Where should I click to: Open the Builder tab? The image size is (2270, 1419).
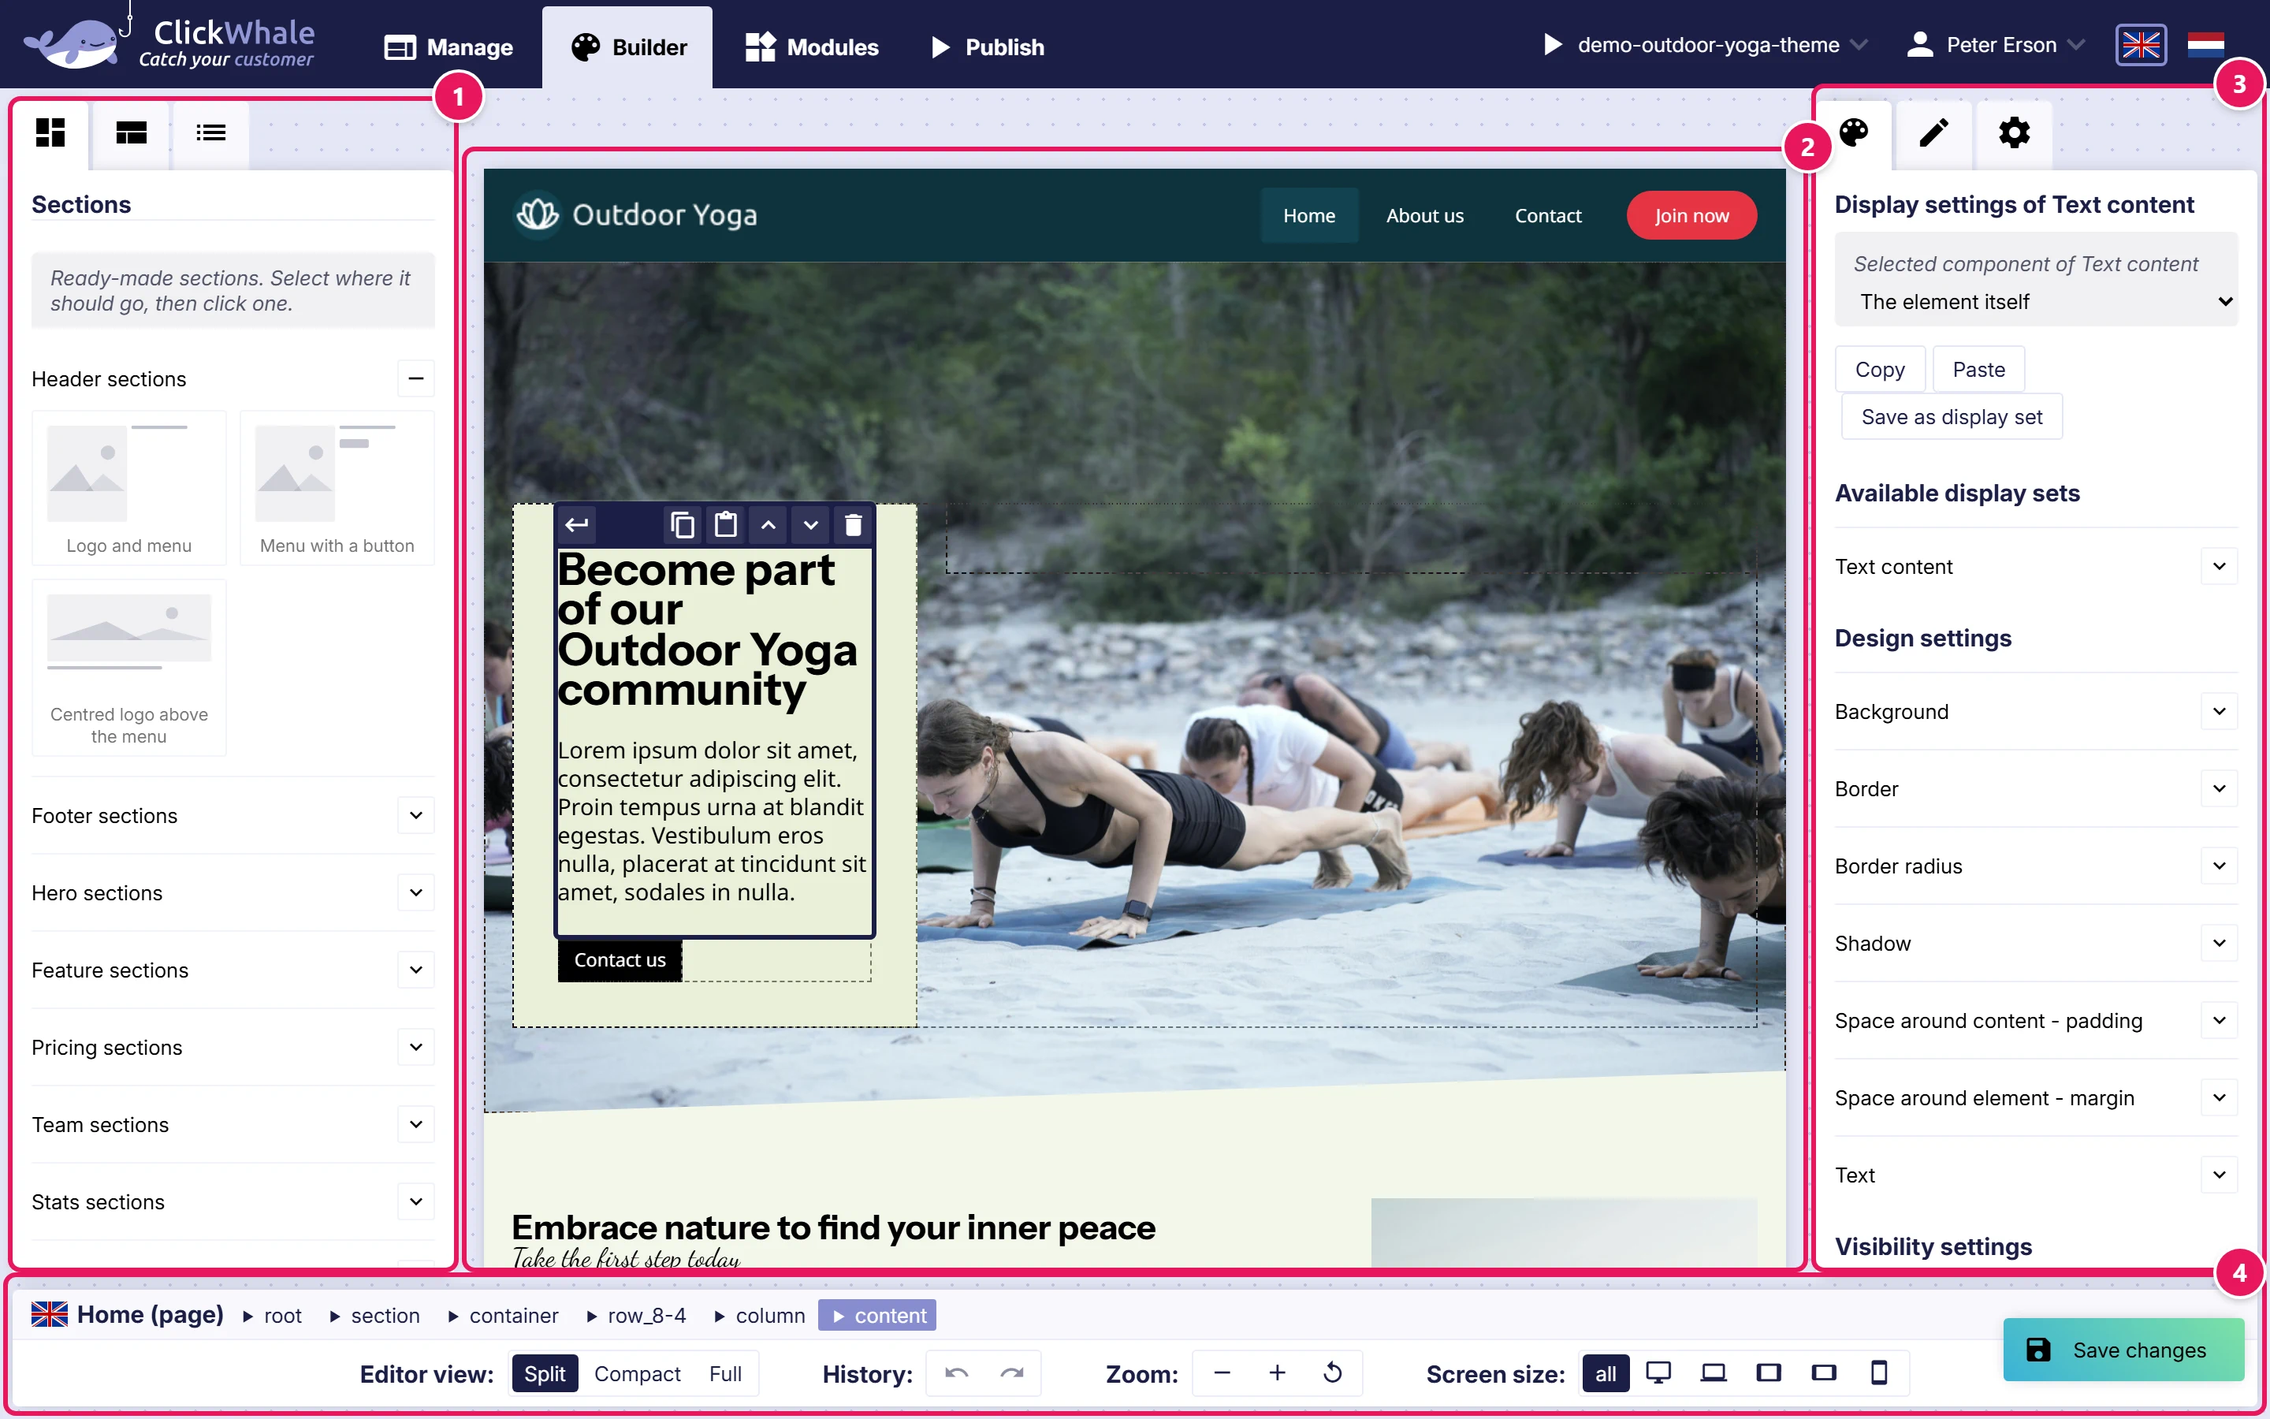click(627, 47)
